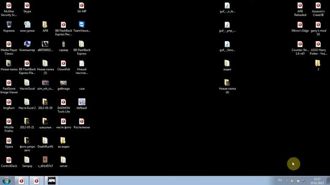Select the SA-MP desktop shortcut
Viewport: 330px width, 185px height.
(81, 8)
